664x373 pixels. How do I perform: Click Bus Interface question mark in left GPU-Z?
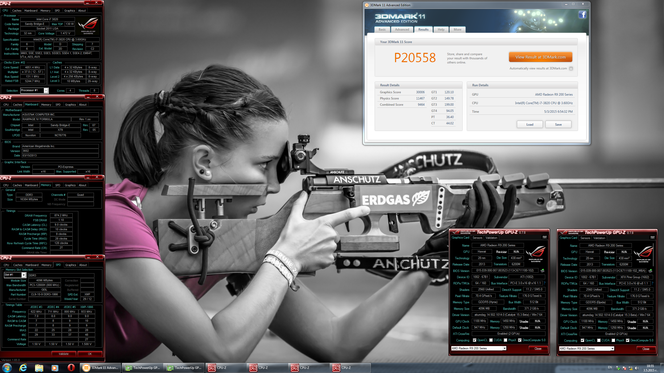pyautogui.click(x=544, y=283)
